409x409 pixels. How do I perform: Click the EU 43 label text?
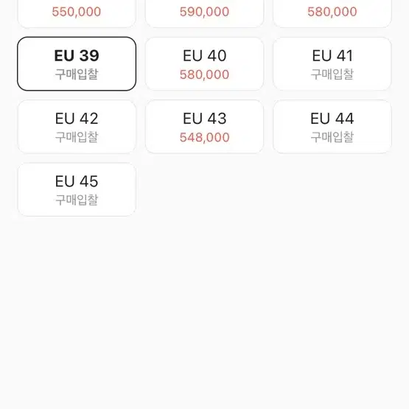point(205,119)
